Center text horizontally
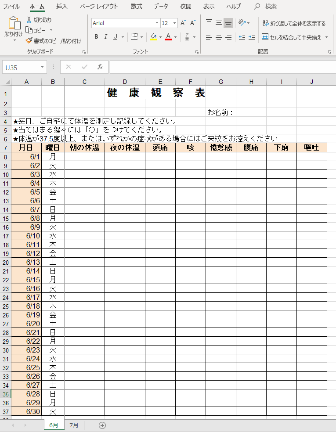This screenshot has height=432, width=336. [x=219, y=36]
